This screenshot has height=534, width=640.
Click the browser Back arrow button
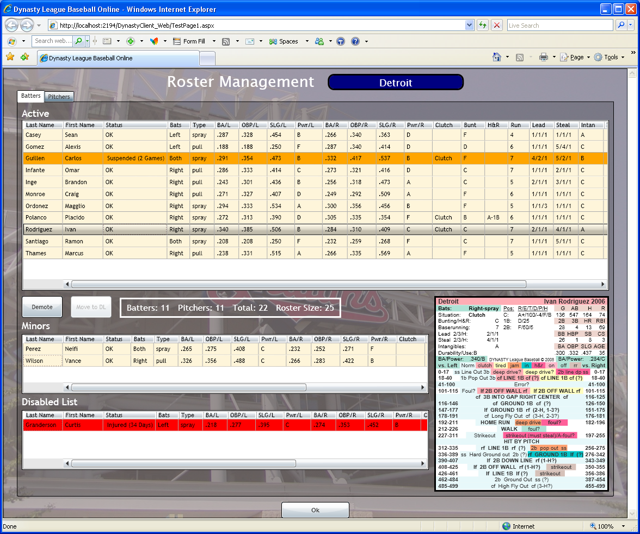12,25
